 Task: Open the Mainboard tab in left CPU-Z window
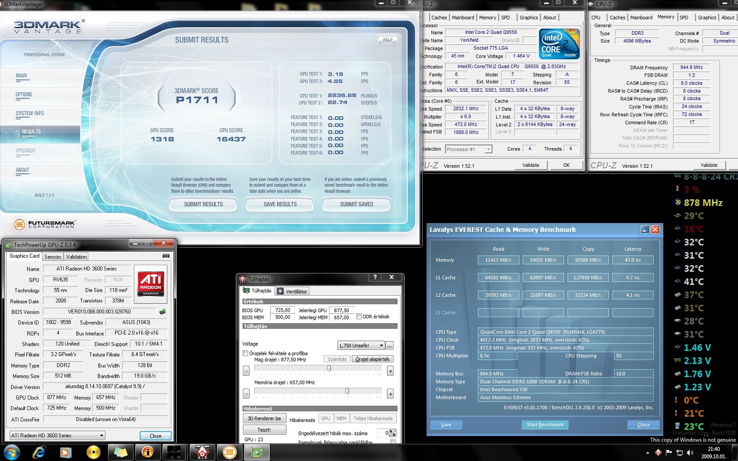[x=463, y=18]
